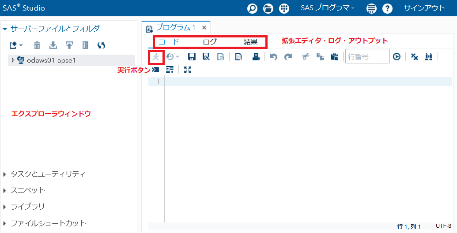The image size is (457, 233).
Task: Expand the ライブラリ section
Action: click(x=5, y=207)
